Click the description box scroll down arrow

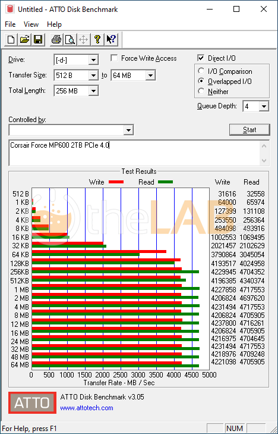[264, 160]
